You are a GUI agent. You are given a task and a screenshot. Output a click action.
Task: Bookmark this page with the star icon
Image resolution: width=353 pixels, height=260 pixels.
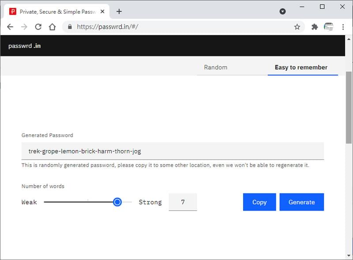tap(297, 27)
